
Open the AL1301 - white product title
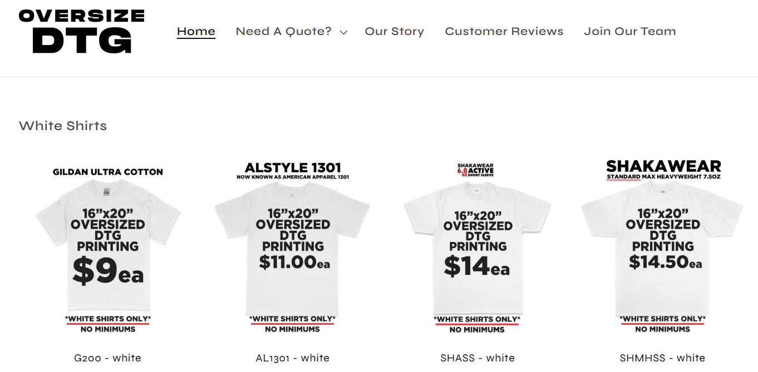pyautogui.click(x=292, y=358)
